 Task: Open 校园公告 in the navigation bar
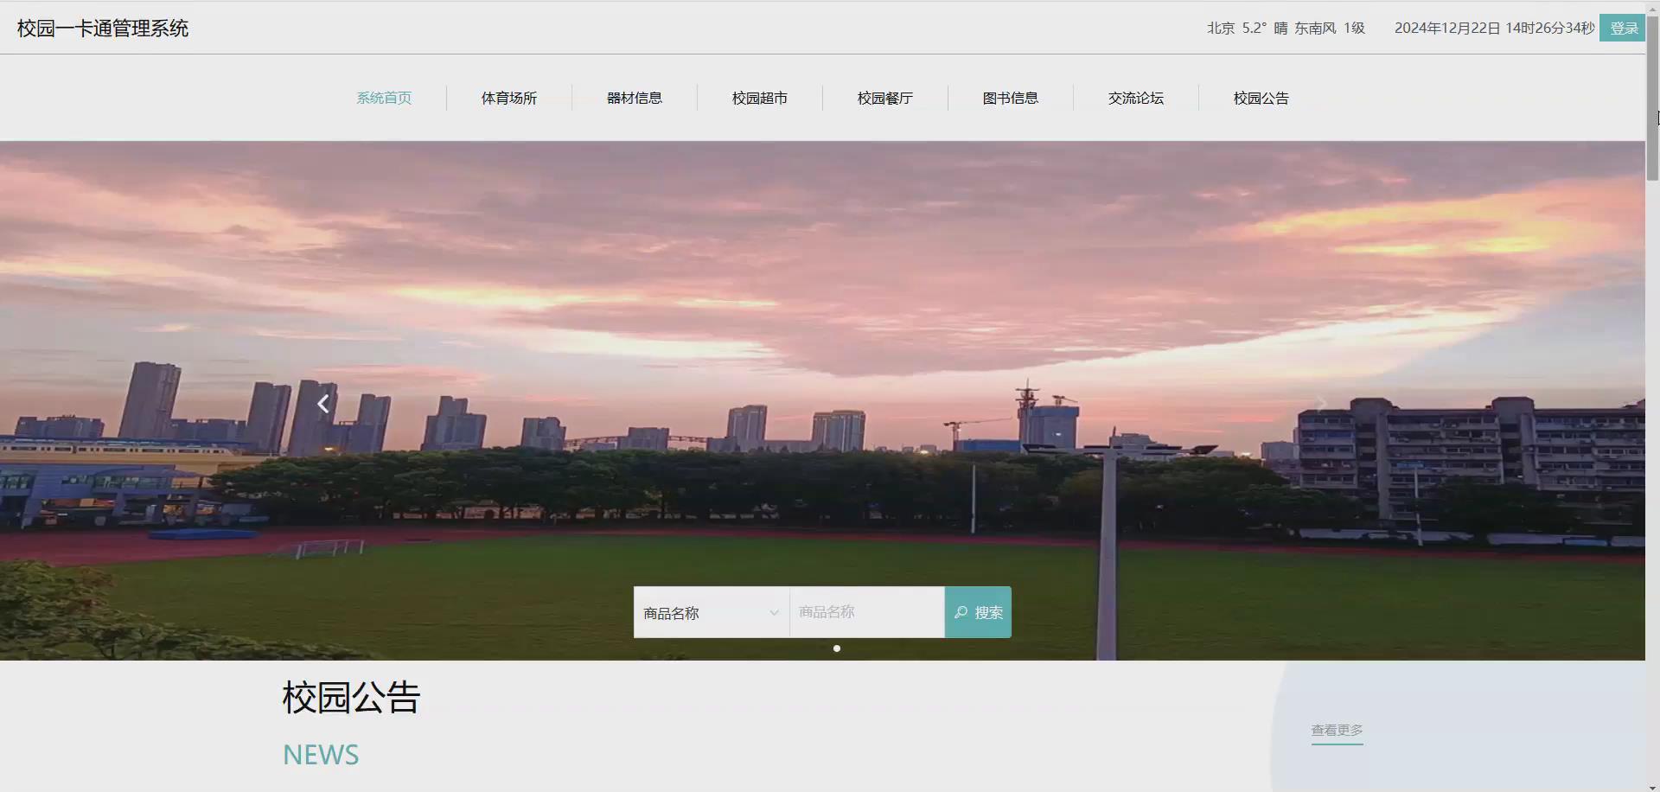(x=1261, y=98)
